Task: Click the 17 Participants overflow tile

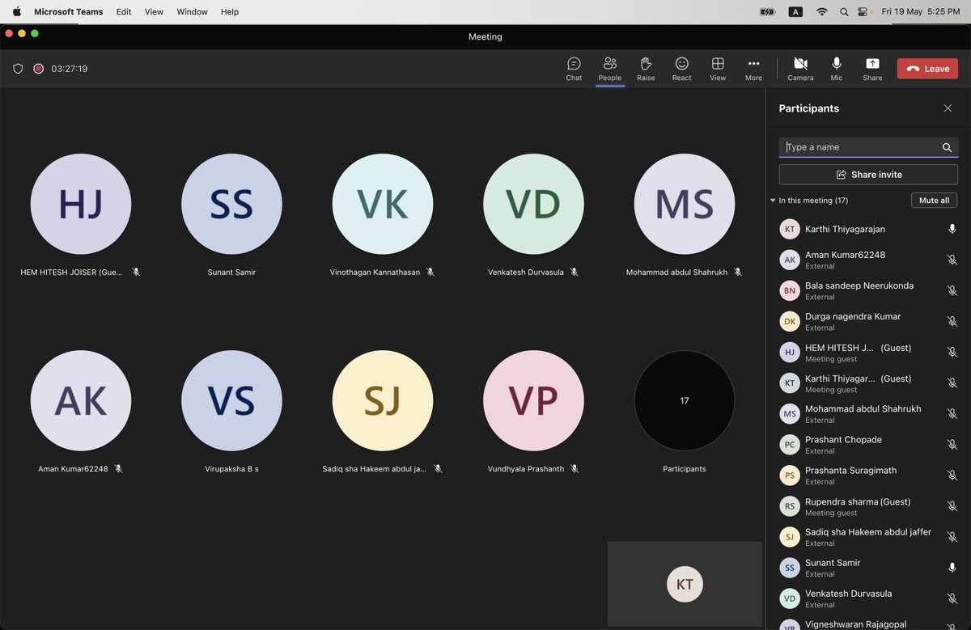Action: [x=685, y=400]
